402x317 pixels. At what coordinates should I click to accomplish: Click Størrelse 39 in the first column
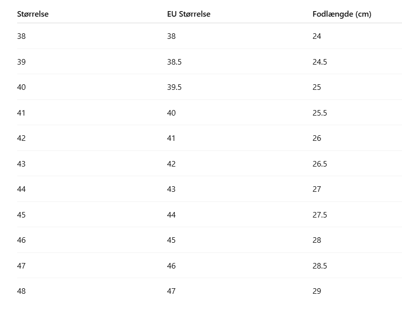21,62
